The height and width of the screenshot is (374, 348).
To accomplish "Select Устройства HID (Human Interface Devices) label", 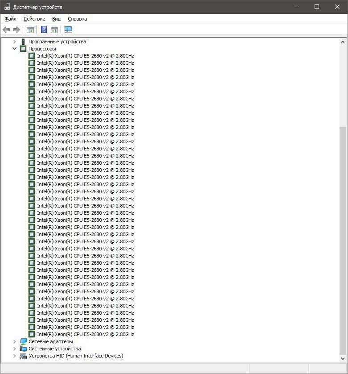I will (x=76, y=356).
